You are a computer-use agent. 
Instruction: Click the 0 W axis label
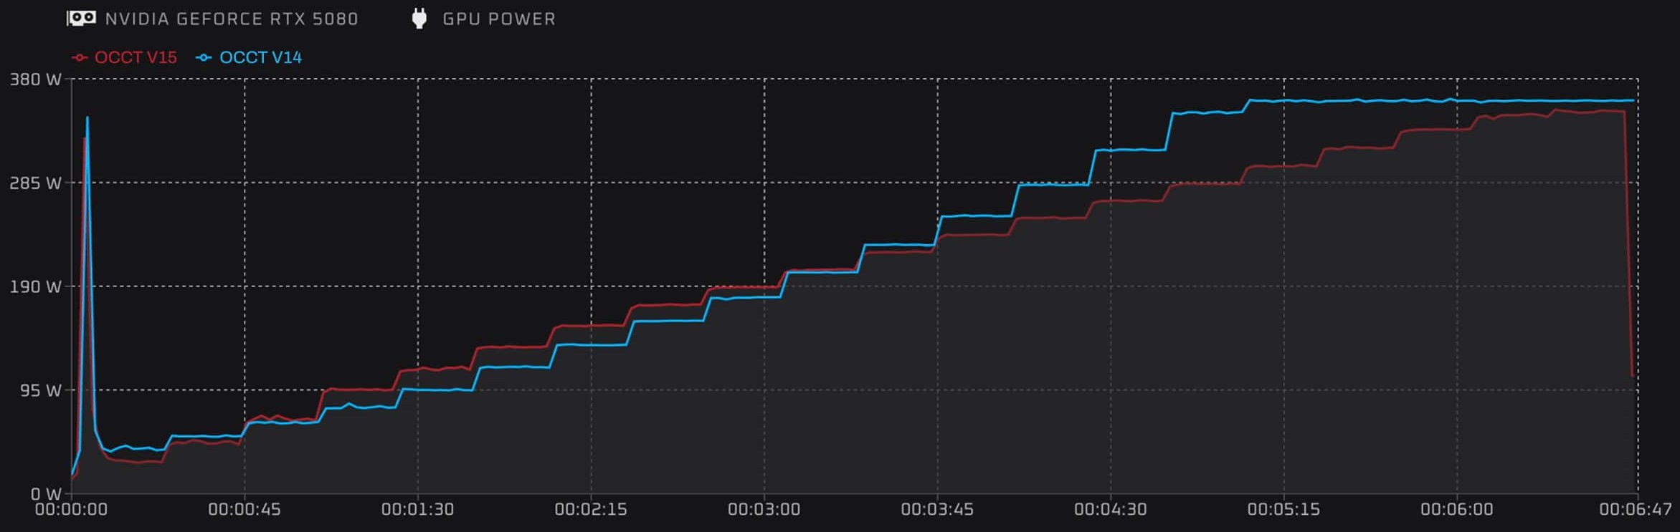[x=46, y=494]
